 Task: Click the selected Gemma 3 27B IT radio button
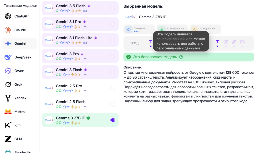tap(113, 120)
